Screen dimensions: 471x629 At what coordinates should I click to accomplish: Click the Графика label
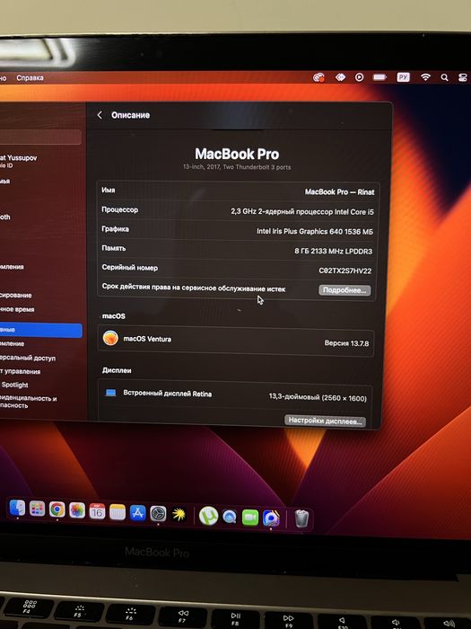tap(115, 229)
